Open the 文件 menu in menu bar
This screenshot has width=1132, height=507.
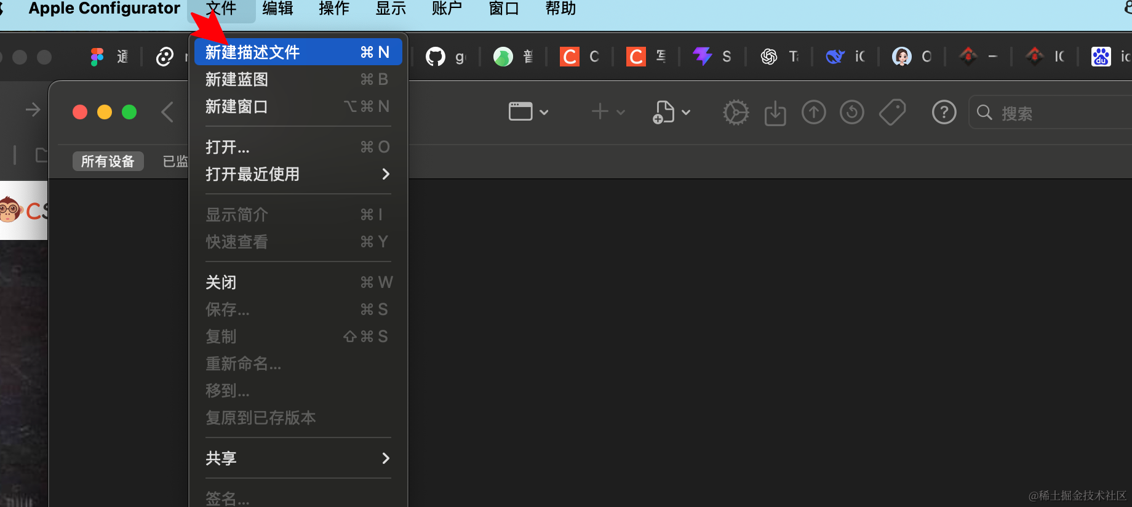point(221,9)
